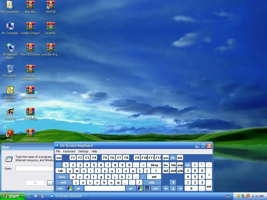267x200 pixels.
Task: Toggle the right alt key
Action: tap(131, 189)
